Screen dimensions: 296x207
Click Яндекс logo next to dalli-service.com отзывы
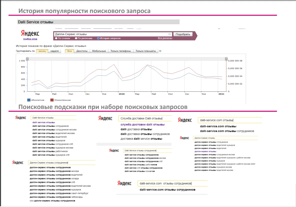click(x=185, y=120)
